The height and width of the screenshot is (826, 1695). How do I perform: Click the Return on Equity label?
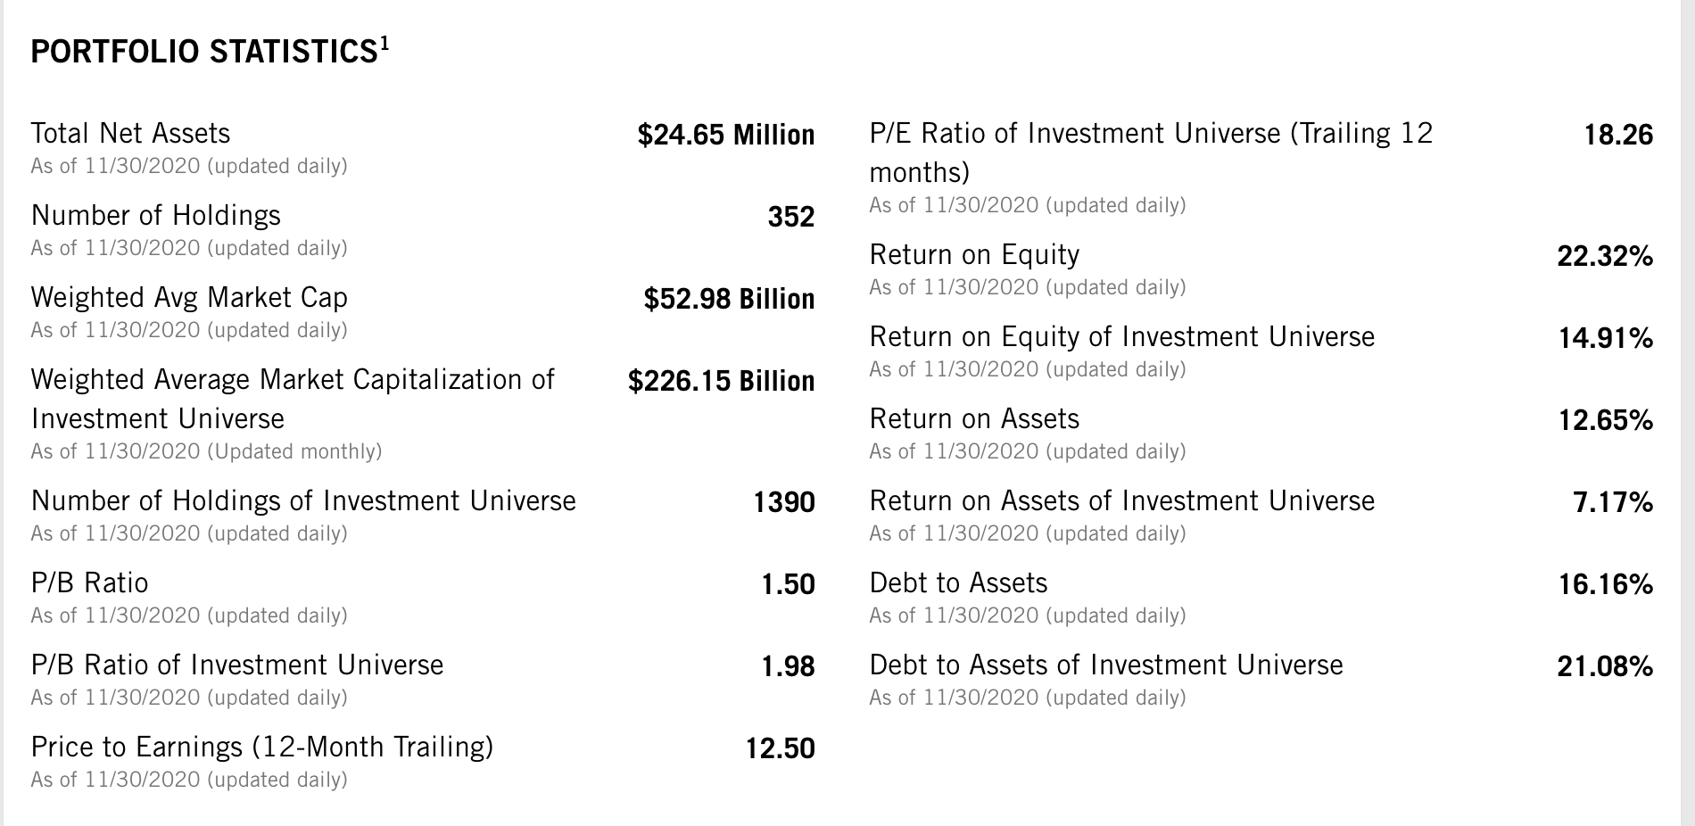click(974, 255)
